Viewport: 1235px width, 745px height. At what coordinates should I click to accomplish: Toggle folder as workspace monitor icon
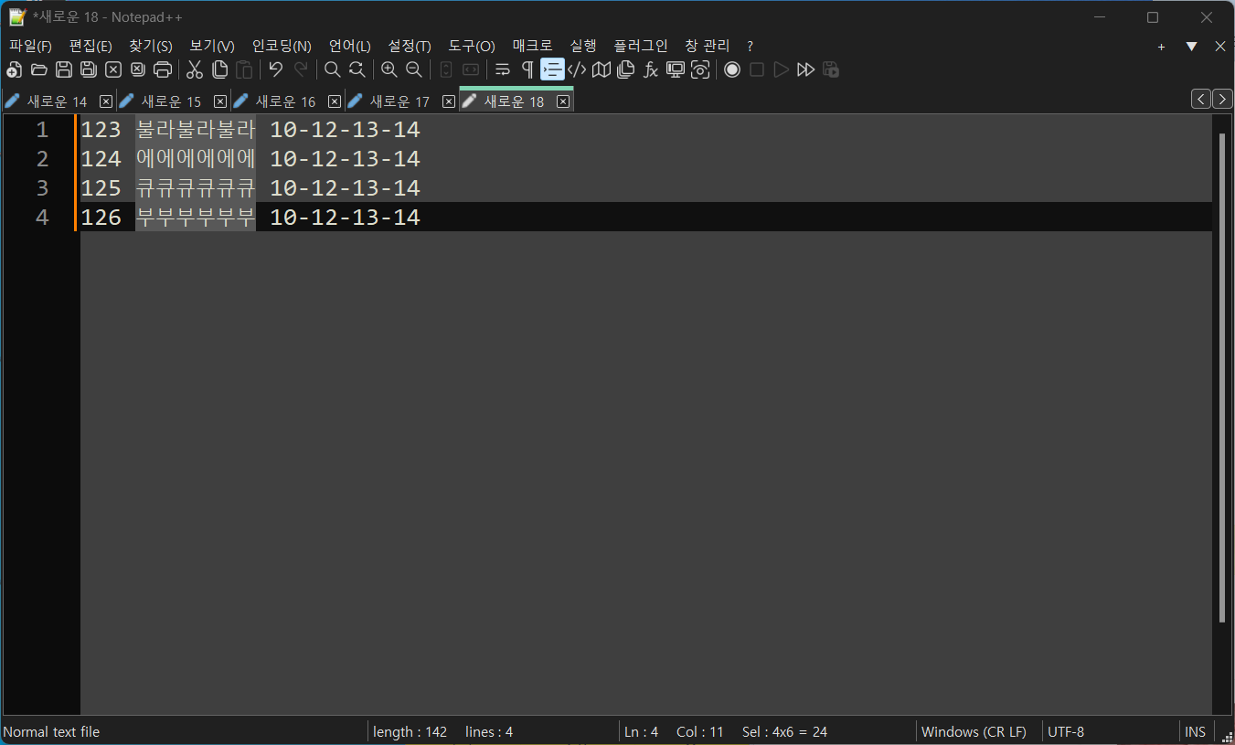point(676,69)
